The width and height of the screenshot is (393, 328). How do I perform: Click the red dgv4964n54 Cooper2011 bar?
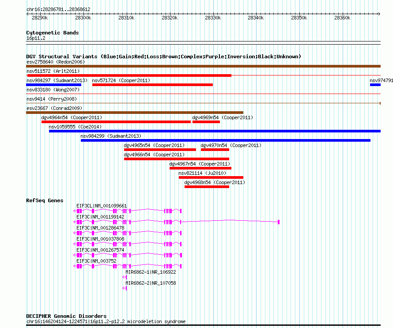tap(116, 122)
